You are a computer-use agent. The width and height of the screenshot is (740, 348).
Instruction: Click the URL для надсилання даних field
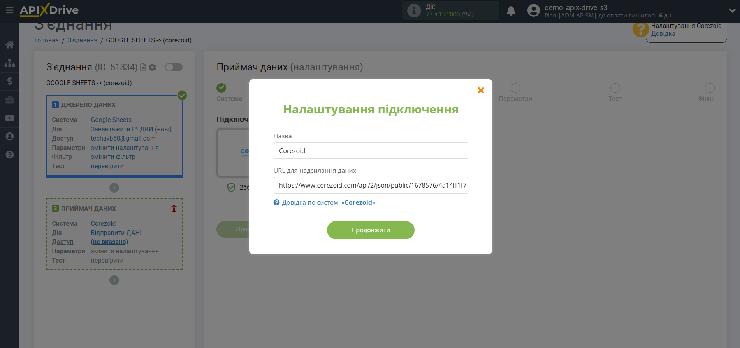(371, 185)
